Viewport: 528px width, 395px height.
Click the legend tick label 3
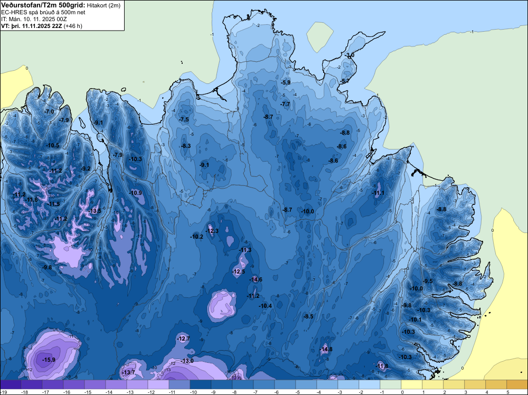pos(466,392)
